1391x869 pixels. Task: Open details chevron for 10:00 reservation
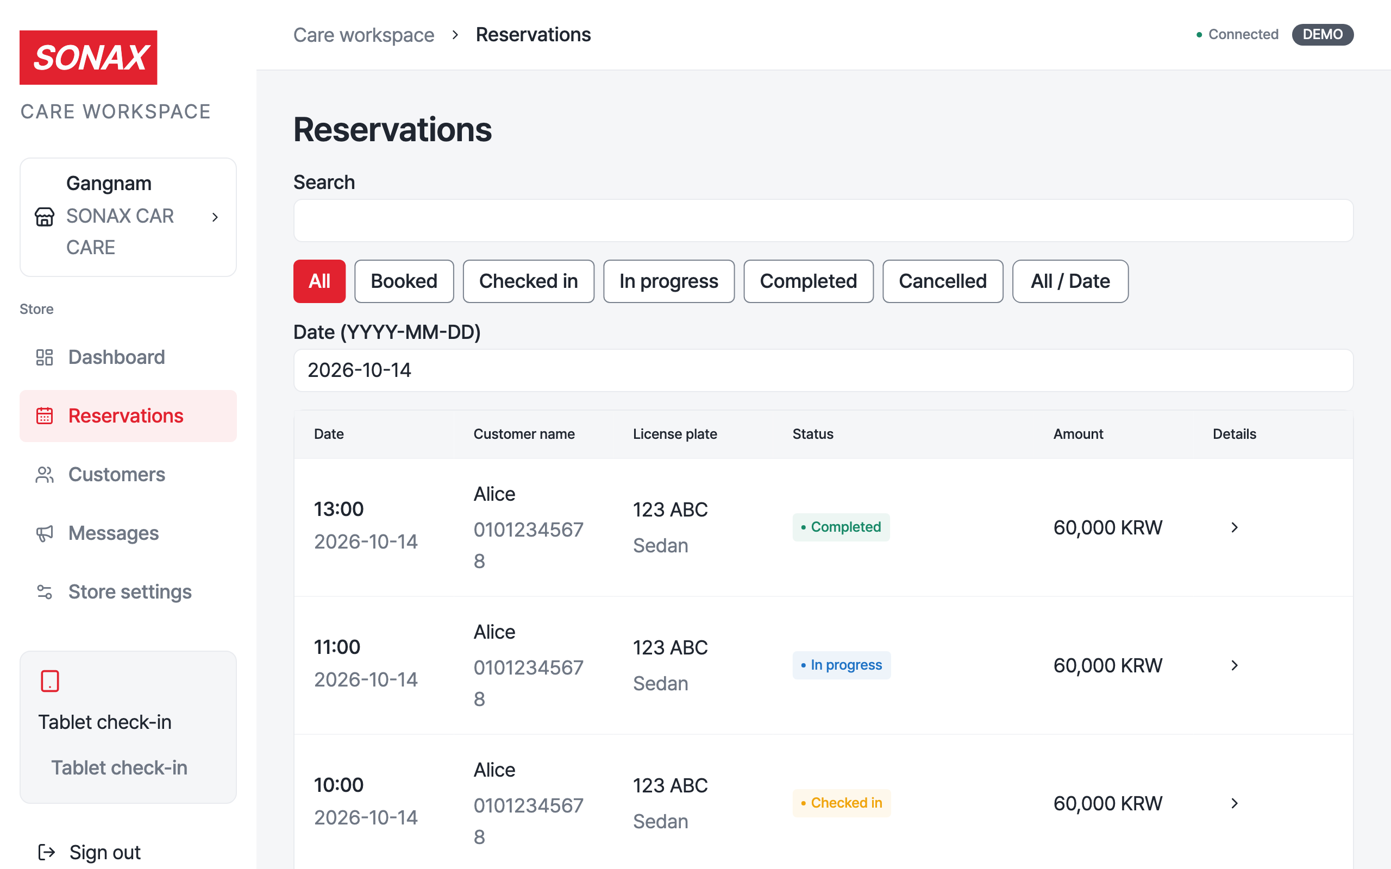[x=1234, y=803]
